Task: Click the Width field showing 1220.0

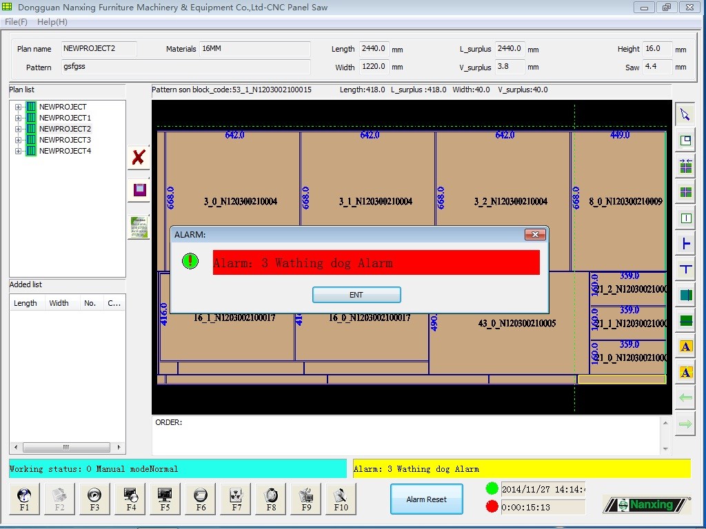Action: click(x=374, y=67)
